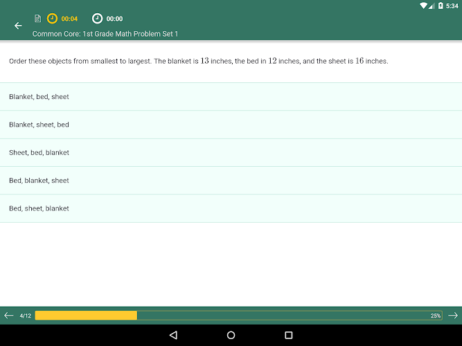Choose answer Bed, sheet, blanket
This screenshot has width=462, height=346.
point(231,208)
